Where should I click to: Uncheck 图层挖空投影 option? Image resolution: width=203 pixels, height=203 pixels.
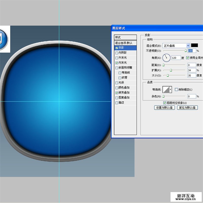[165, 103]
